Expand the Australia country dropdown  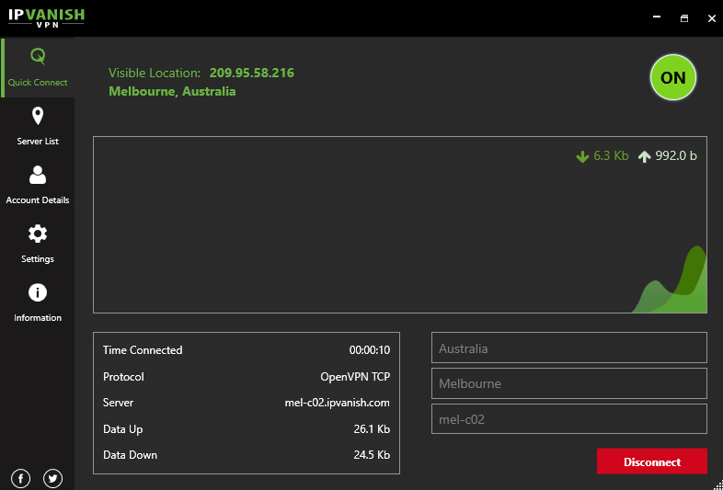[x=568, y=348]
